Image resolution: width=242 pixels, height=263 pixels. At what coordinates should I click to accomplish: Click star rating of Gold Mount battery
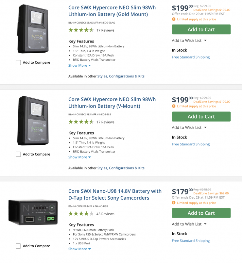coord(81,30)
